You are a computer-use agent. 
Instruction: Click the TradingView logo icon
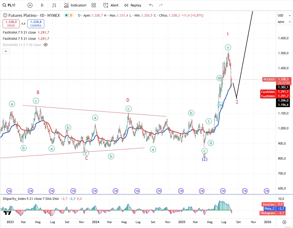pos(7,213)
